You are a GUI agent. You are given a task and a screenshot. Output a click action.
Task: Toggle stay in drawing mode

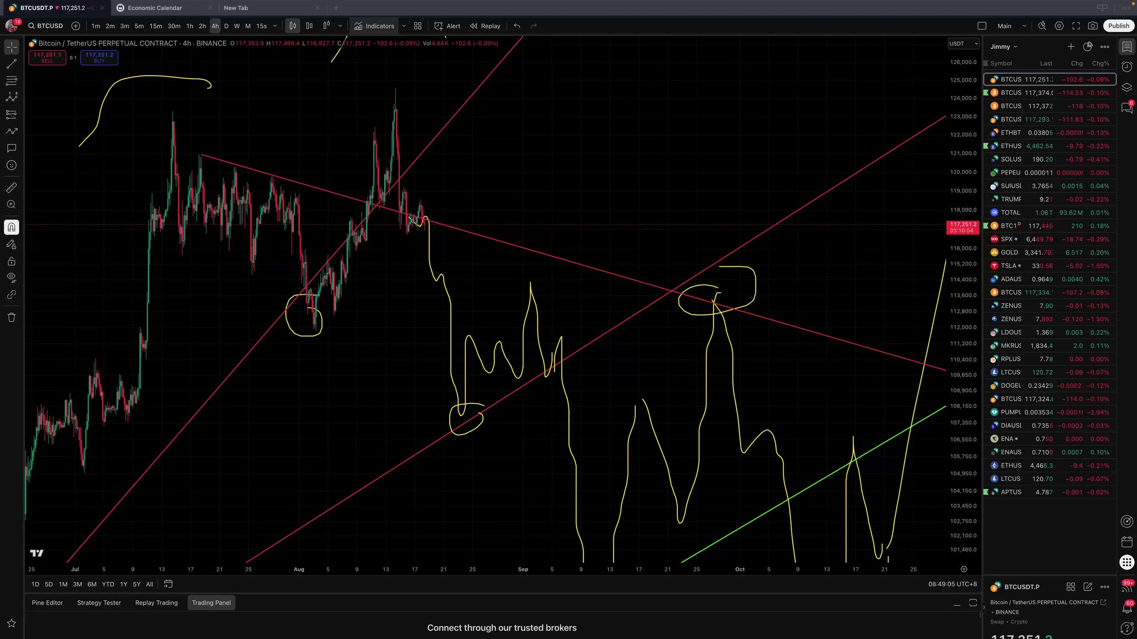coord(12,244)
